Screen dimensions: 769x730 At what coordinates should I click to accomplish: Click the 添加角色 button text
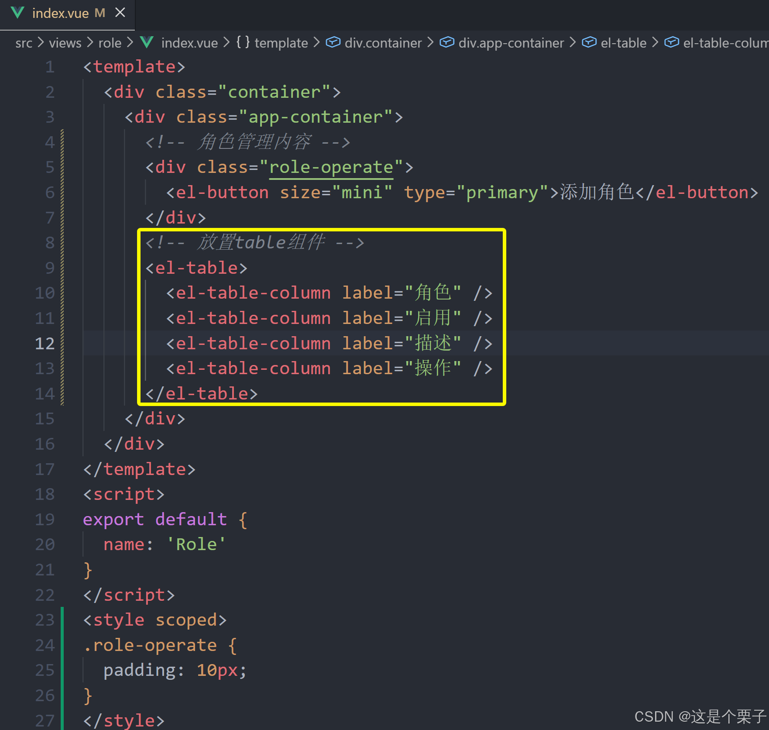coord(597,192)
